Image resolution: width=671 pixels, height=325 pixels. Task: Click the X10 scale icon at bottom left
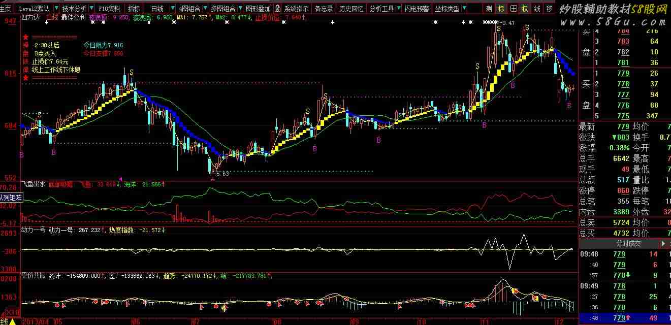pyautogui.click(x=13, y=311)
